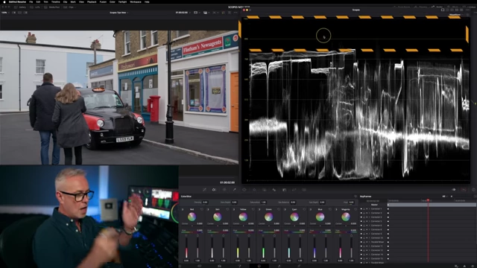This screenshot has width=477, height=268.
Task: Reset the Skin slice with its reset icon
Action: [227, 209]
